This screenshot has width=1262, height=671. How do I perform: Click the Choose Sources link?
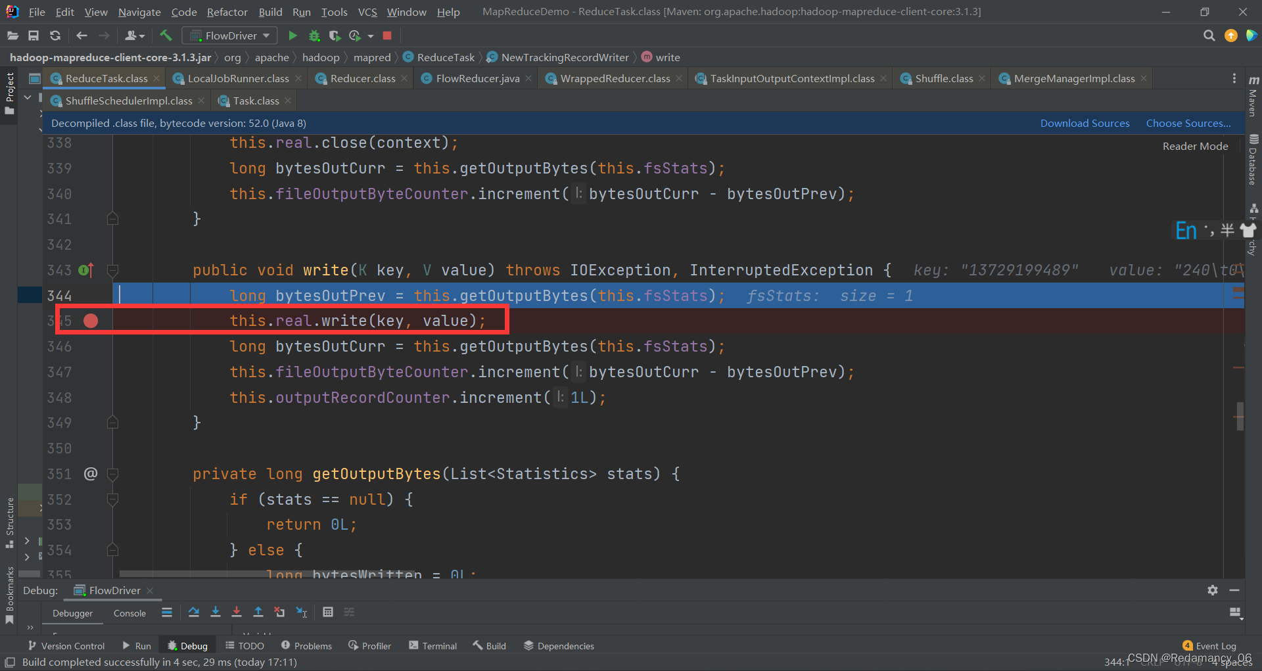click(1188, 123)
